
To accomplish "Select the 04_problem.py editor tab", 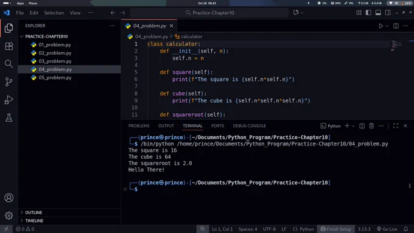I will pos(149,26).
